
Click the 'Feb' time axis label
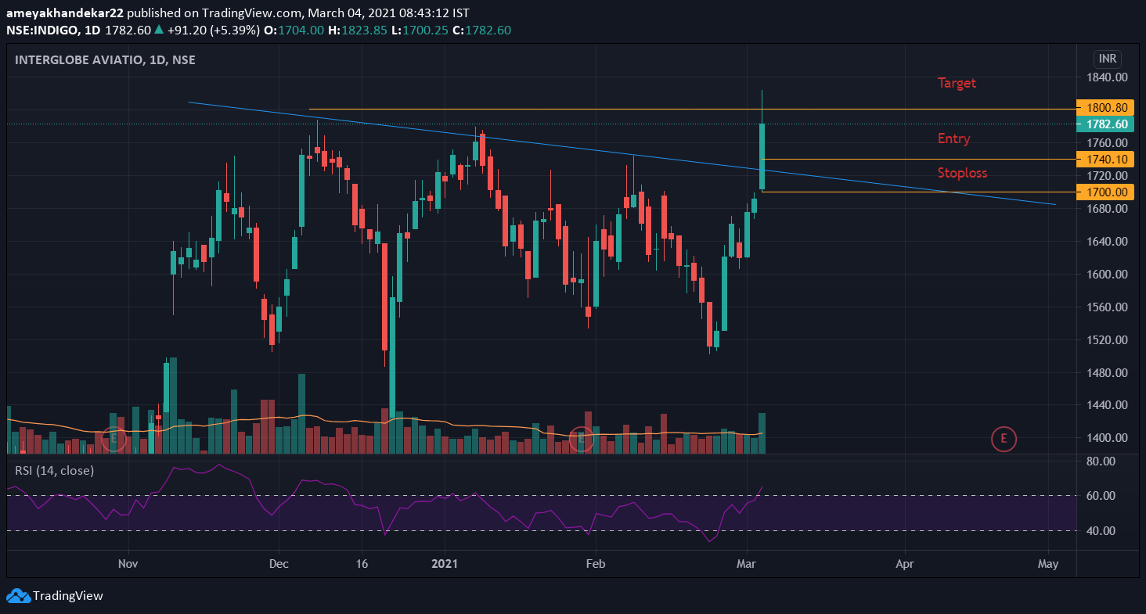tap(596, 563)
